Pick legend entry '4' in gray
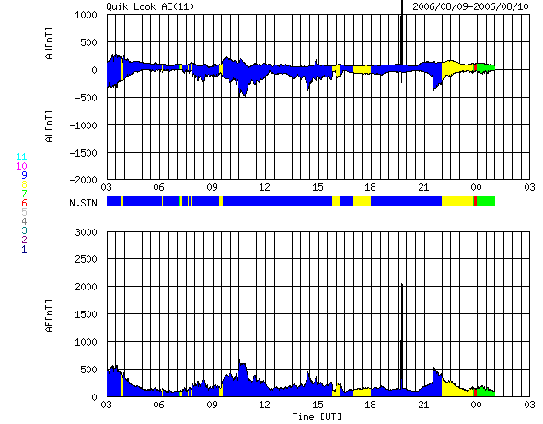Screen dimensions: 543x424 coord(24,221)
